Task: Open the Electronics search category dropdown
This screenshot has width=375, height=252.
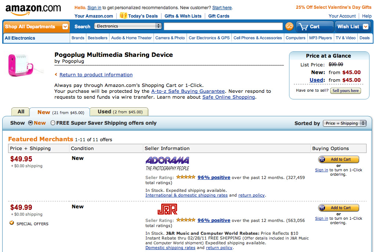Action: coord(128,26)
